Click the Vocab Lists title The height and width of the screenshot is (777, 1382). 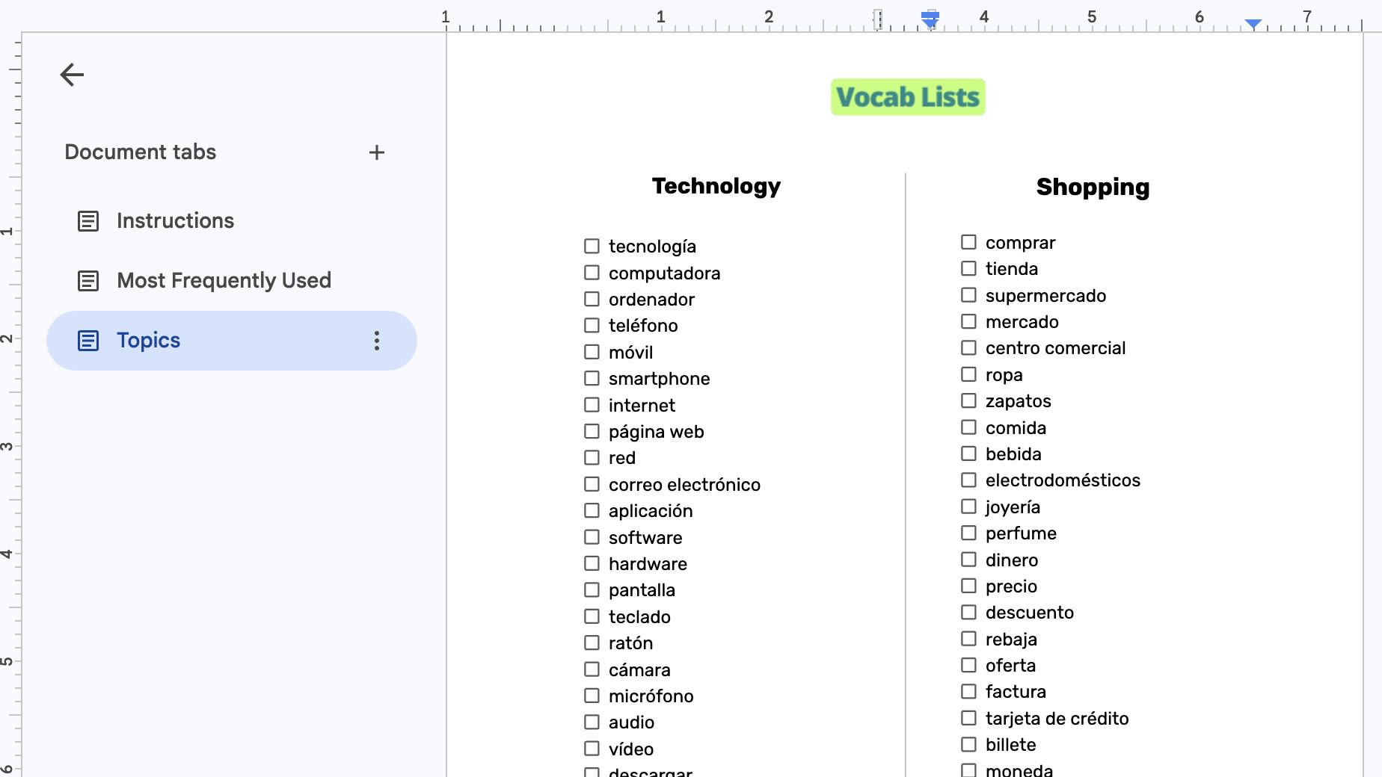coord(908,97)
